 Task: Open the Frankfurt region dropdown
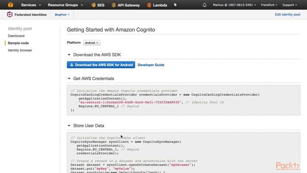[269, 5]
